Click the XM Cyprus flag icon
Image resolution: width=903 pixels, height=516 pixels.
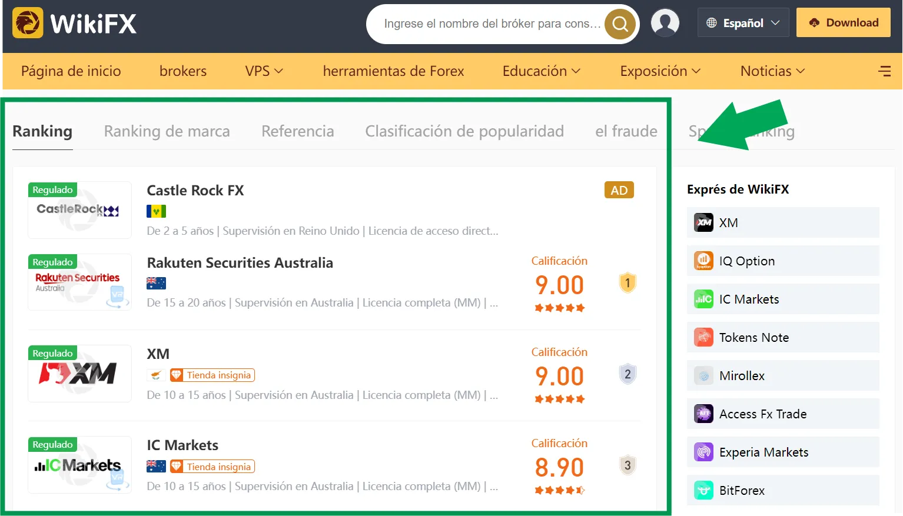click(x=156, y=375)
